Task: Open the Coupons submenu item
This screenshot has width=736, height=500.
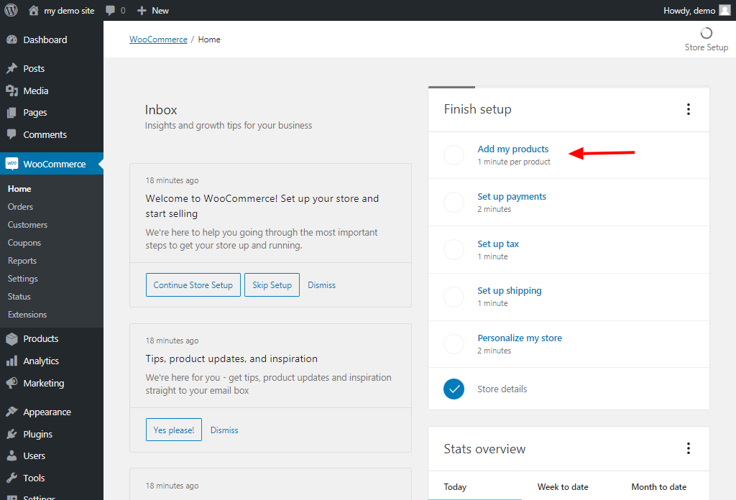Action: (x=24, y=243)
